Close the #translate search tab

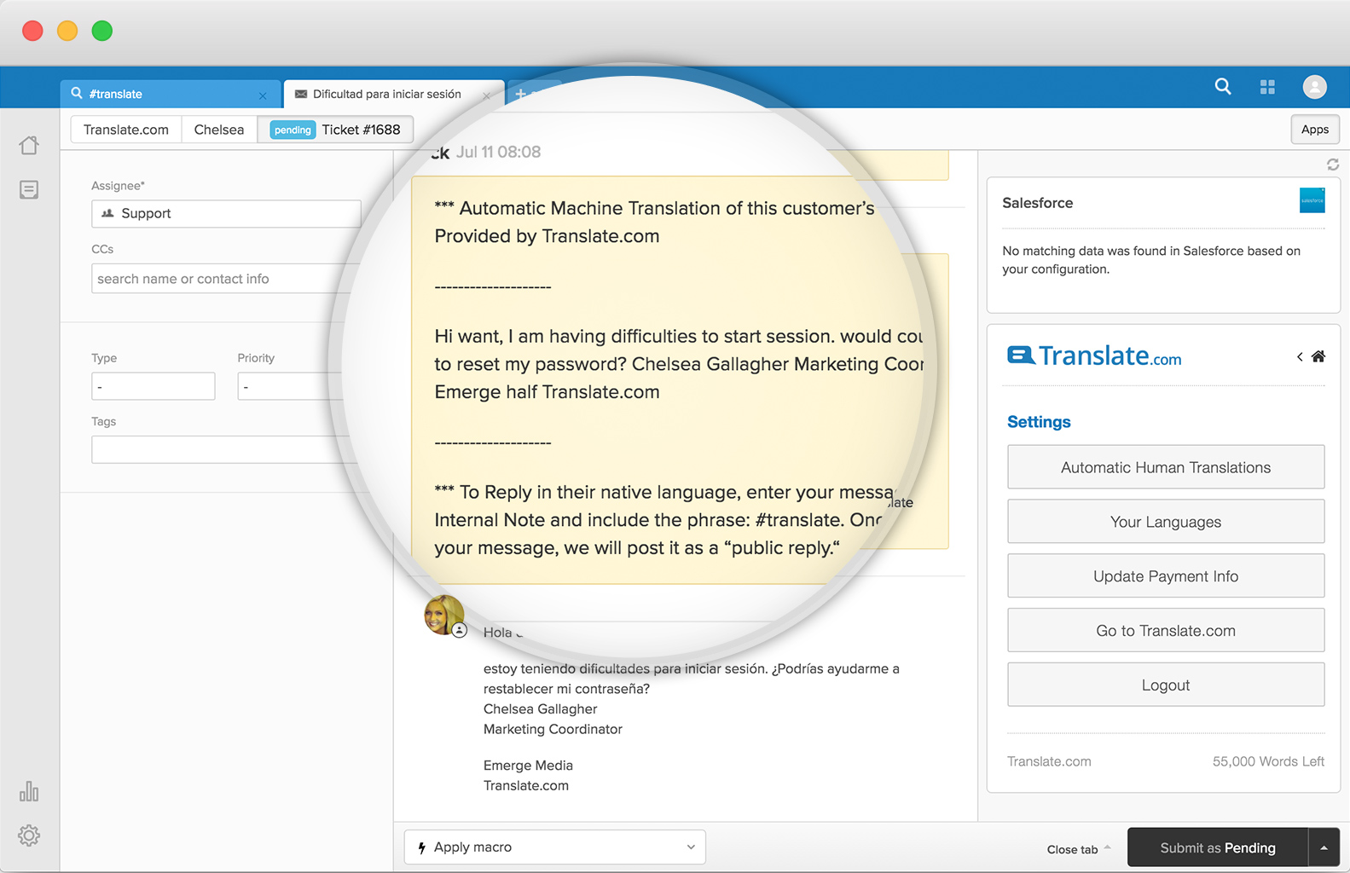tap(263, 95)
